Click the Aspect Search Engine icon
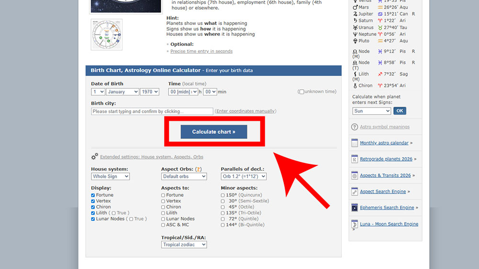 click(x=355, y=192)
